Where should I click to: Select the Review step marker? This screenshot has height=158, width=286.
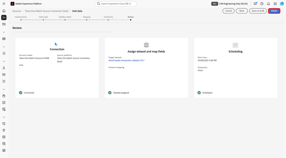(x=130, y=20)
